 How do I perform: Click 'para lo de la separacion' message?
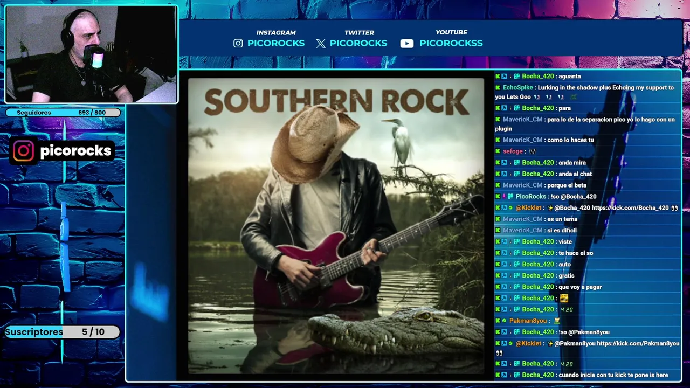point(584,124)
